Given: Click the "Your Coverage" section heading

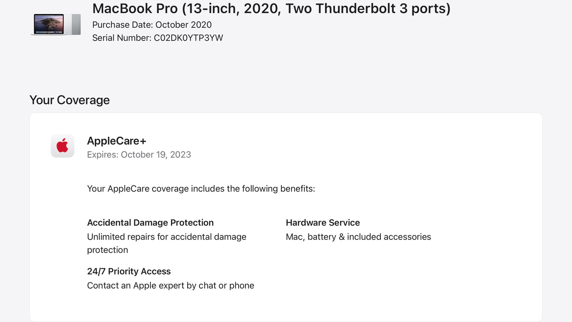Looking at the screenshot, I should pos(70,100).
